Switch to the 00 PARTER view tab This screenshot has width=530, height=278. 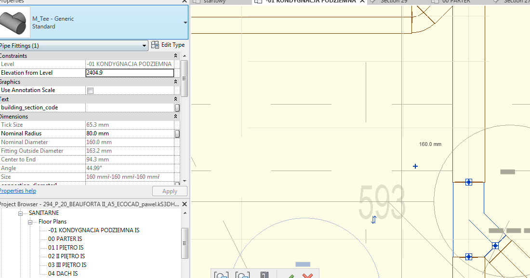pyautogui.click(x=456, y=2)
